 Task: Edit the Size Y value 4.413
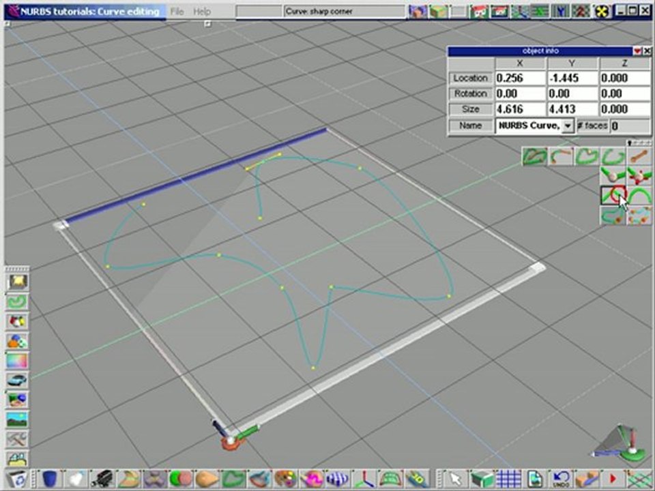(x=572, y=109)
